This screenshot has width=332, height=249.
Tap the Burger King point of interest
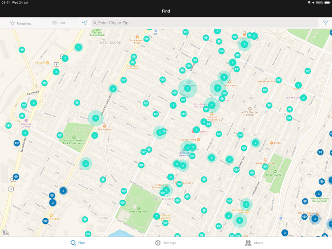pyautogui.click(x=191, y=139)
